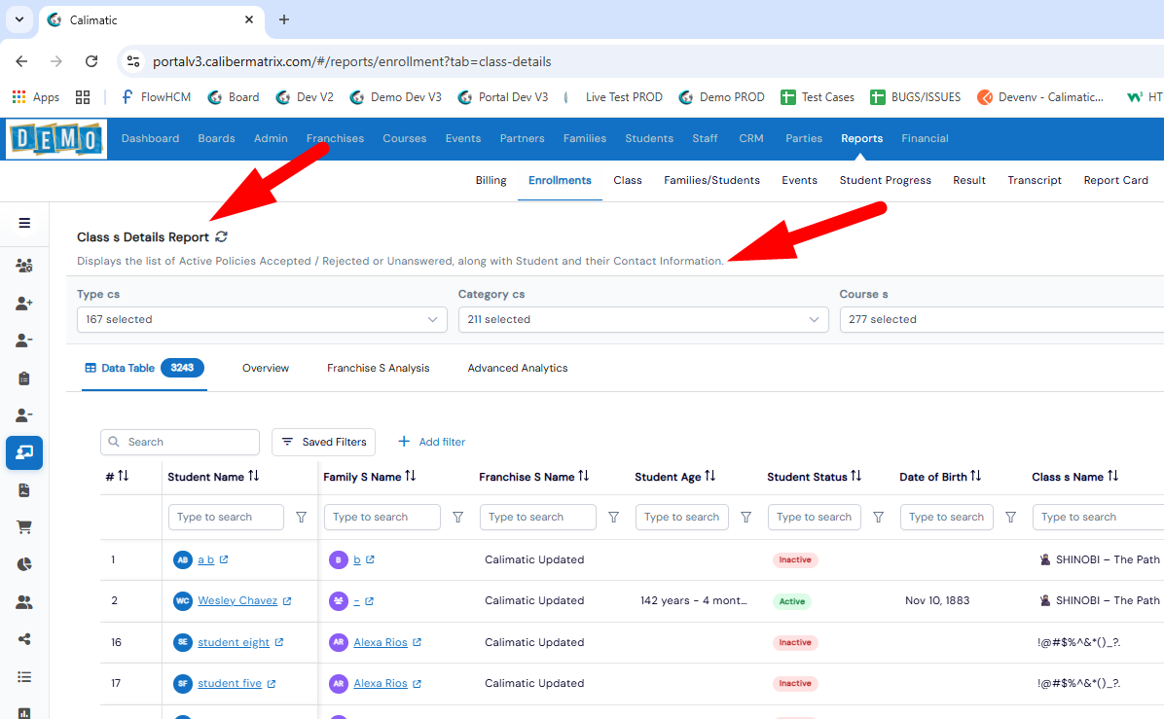This screenshot has height=719, width=1164.
Task: Expand the Type cs dropdown
Action: click(262, 319)
